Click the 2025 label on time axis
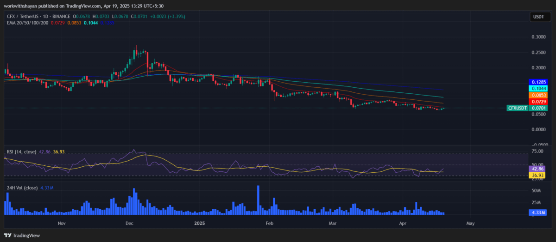The width and height of the screenshot is (556, 242). coord(200,224)
